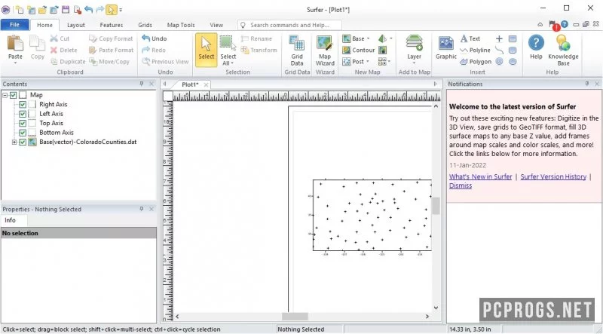
Task: Open the Grid Data tool
Action: [x=297, y=51]
